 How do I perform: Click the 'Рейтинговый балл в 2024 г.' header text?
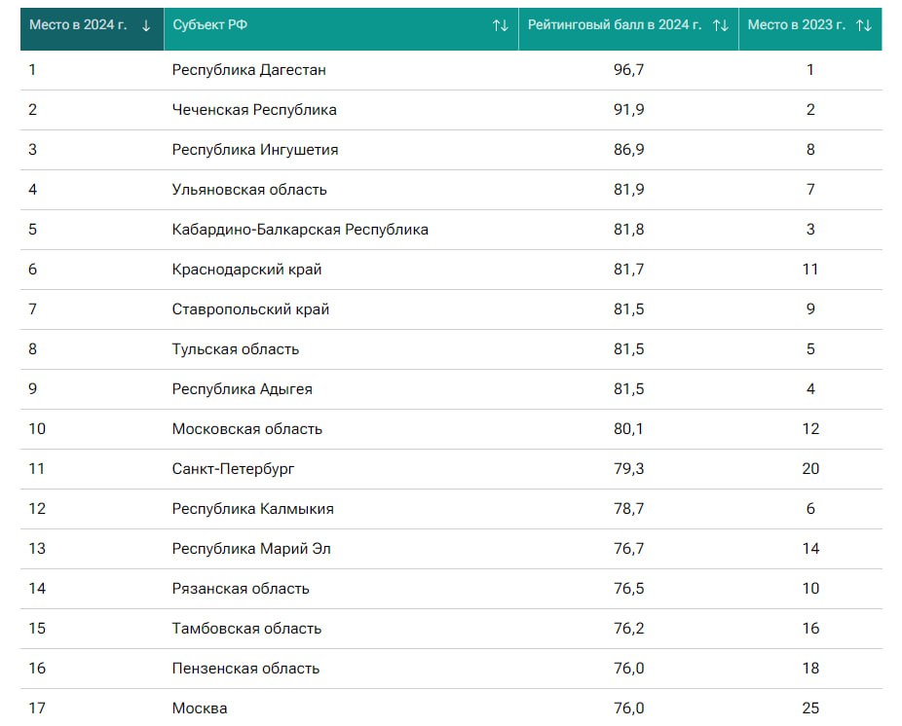click(615, 25)
